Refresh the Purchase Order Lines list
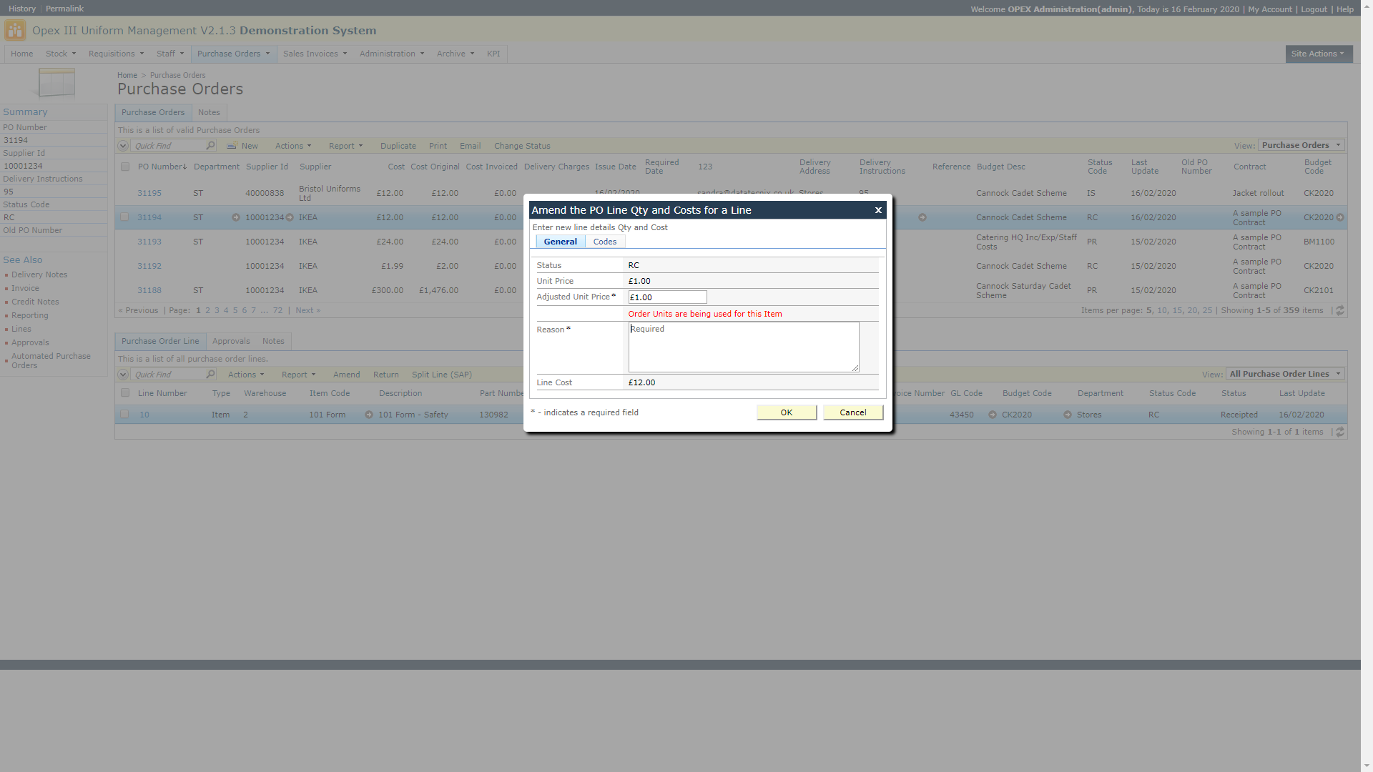Screen dimensions: 1373x772 click(1340, 432)
